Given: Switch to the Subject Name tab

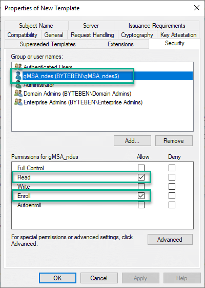Looking at the screenshot, I should click(x=36, y=26).
